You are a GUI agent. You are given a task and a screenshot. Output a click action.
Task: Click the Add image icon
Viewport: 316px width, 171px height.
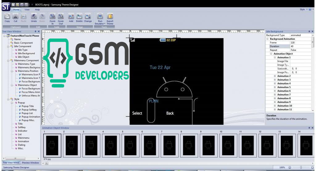pos(71,17)
